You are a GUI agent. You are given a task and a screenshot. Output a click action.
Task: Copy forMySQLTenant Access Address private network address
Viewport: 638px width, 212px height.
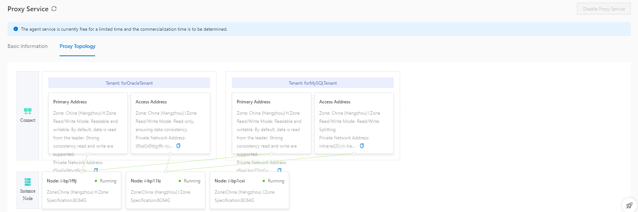point(362,146)
